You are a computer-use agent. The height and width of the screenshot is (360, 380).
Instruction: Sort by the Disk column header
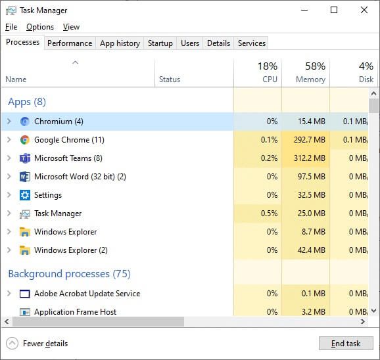point(354,73)
